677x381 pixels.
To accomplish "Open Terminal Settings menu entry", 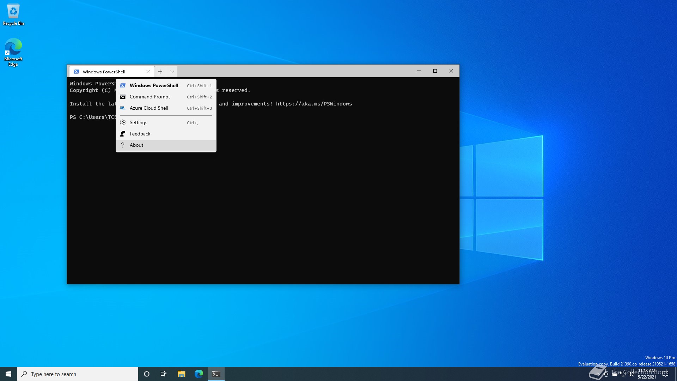I will pos(166,122).
